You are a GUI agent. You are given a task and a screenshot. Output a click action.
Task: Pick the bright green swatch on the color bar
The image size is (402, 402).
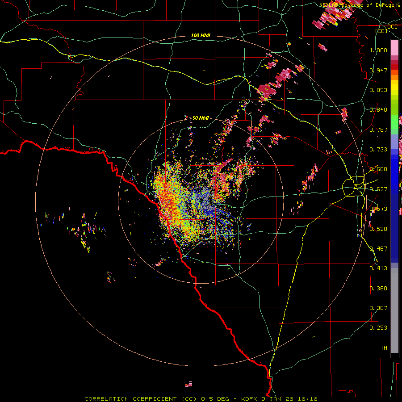coord(394,122)
